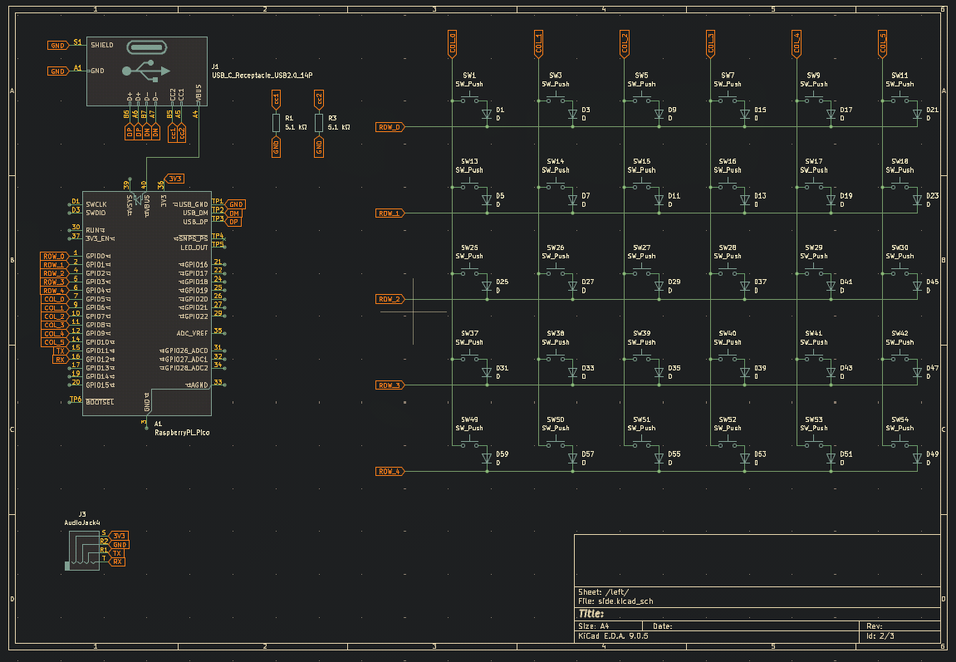Select the cc1 label above resistor R1
This screenshot has height=662, width=956.
tap(276, 99)
